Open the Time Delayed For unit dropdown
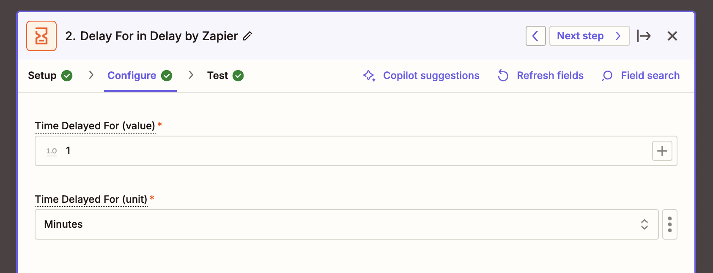The image size is (713, 273). pos(338,224)
